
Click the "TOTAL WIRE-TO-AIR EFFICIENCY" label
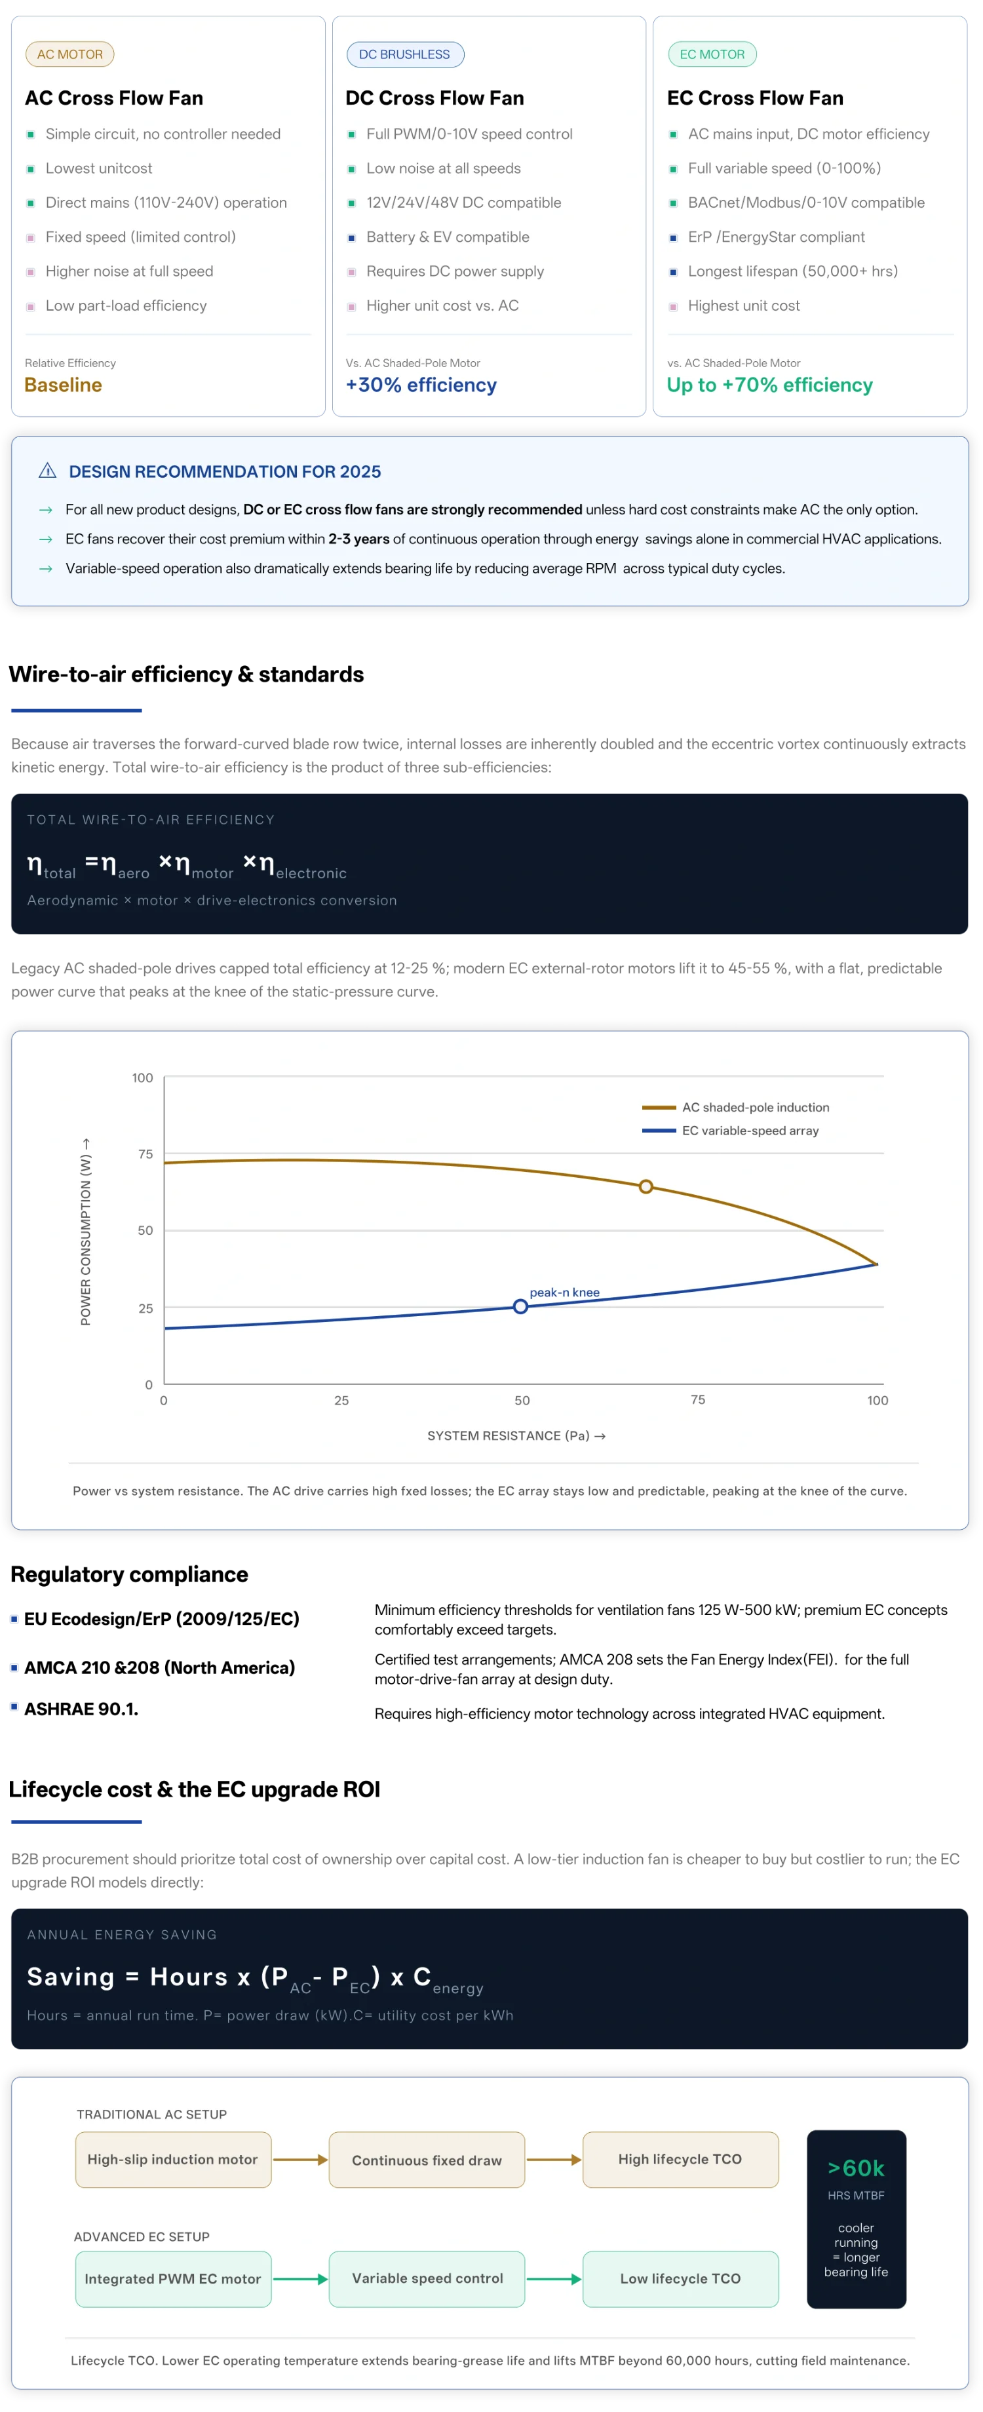point(151,819)
